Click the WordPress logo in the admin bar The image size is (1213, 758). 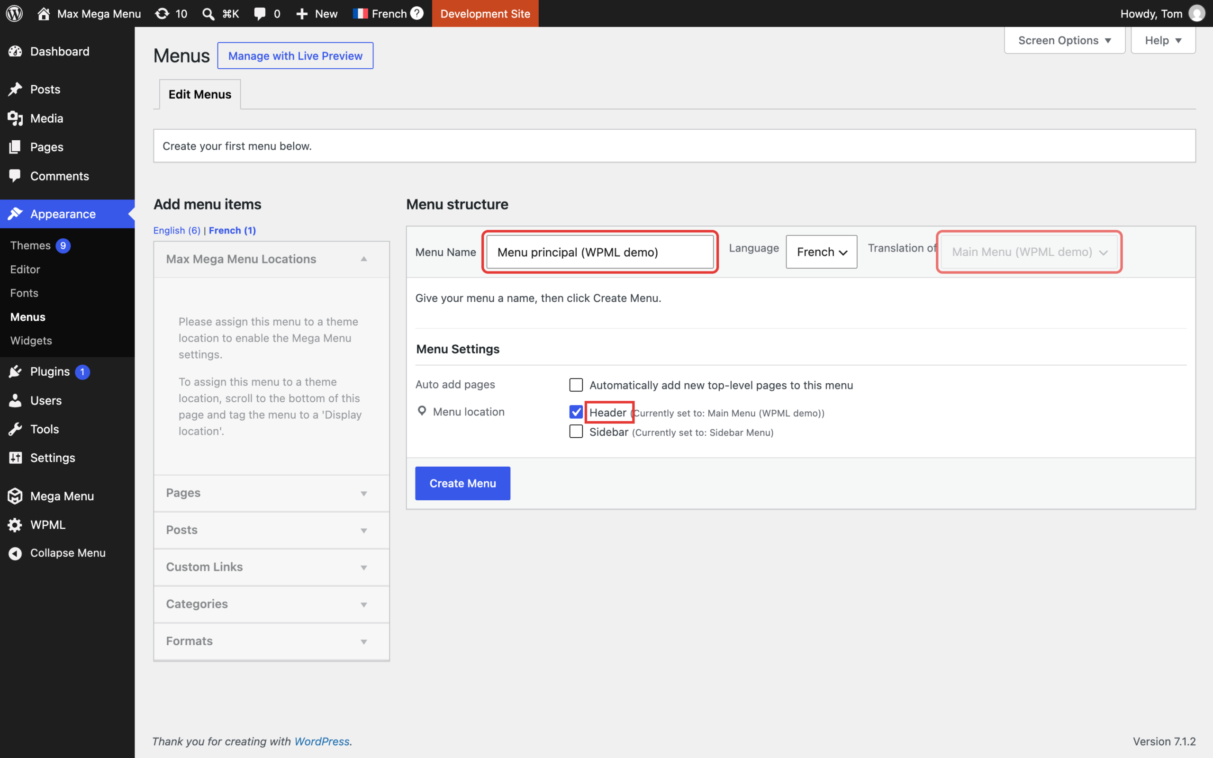[x=15, y=14]
